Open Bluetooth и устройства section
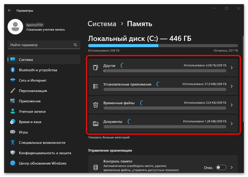This screenshot has width=248, height=177. (x=44, y=70)
